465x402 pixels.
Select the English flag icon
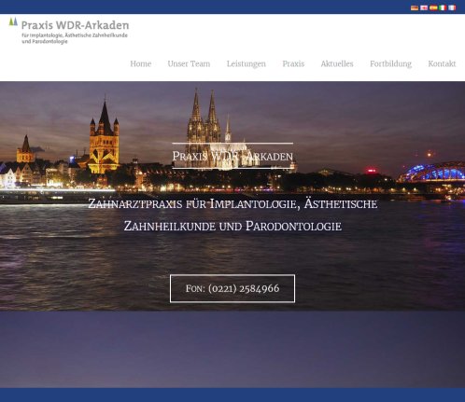(x=424, y=7)
